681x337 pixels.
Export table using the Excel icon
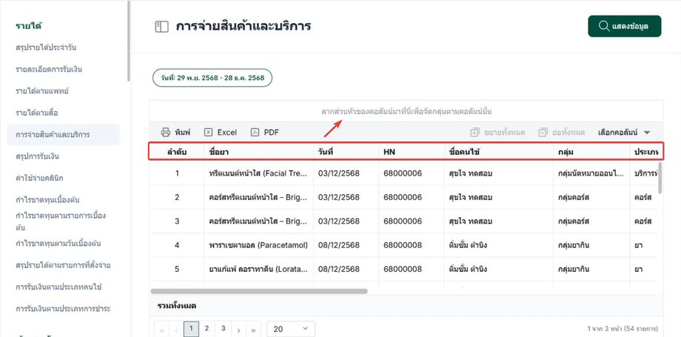[x=209, y=133]
